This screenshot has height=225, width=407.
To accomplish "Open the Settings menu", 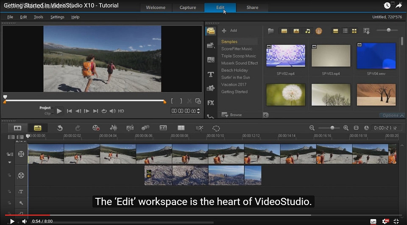I will [x=57, y=17].
